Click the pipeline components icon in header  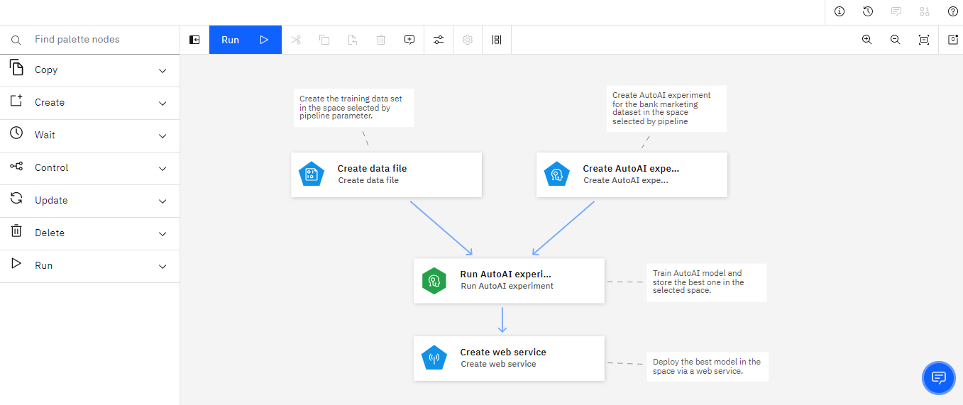(x=924, y=11)
